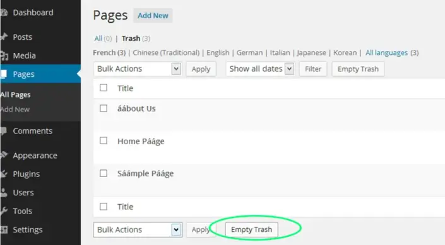Click the Add New button near Pages heading
The width and height of the screenshot is (445, 245).
153,16
